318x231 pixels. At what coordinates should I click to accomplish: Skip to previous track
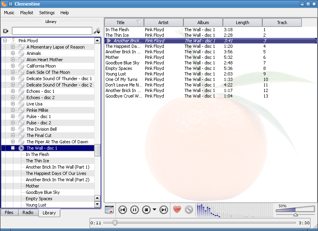point(122,210)
